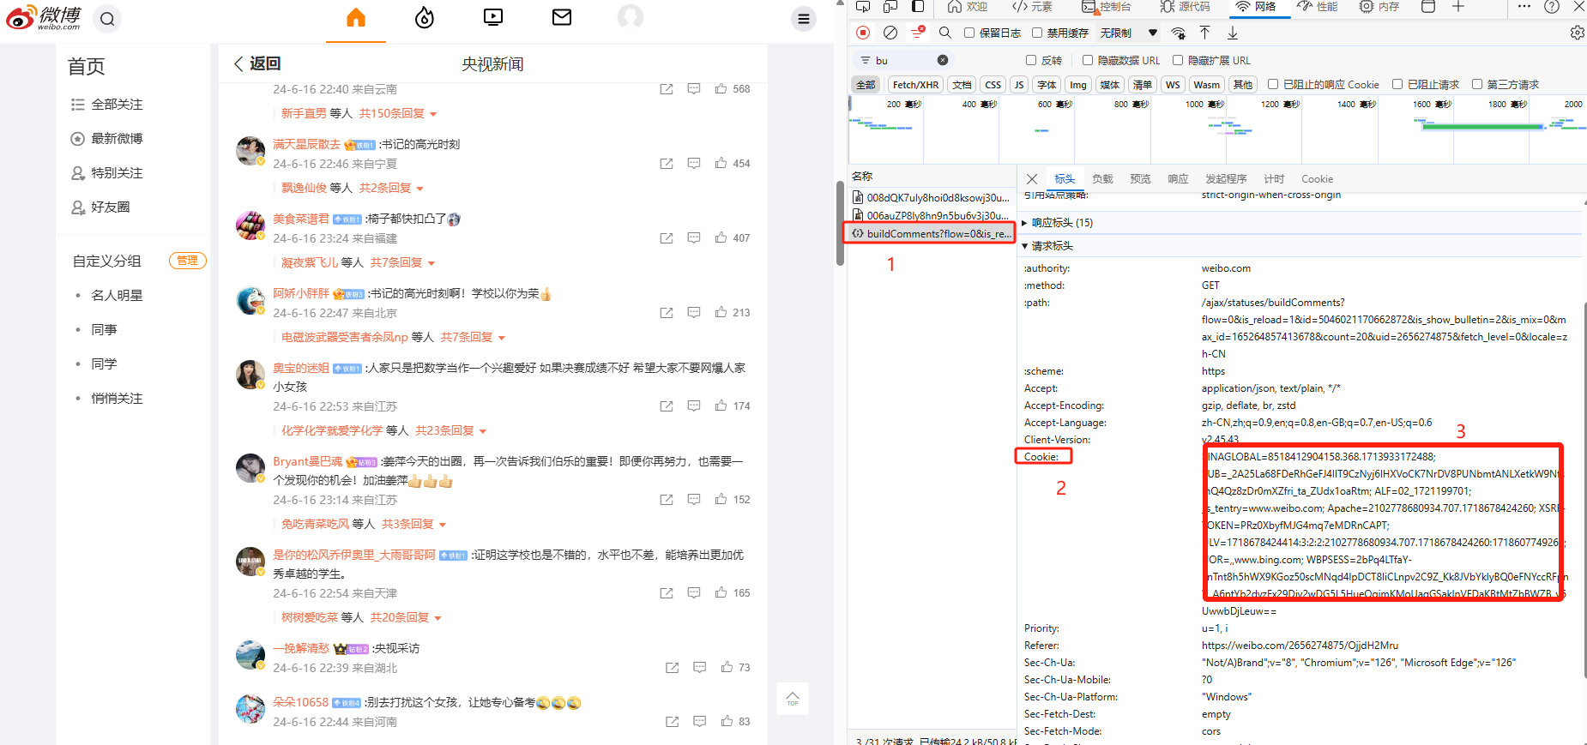1587x745 pixels.
Task: Switch to the 响应 tab
Action: pyautogui.click(x=1178, y=179)
